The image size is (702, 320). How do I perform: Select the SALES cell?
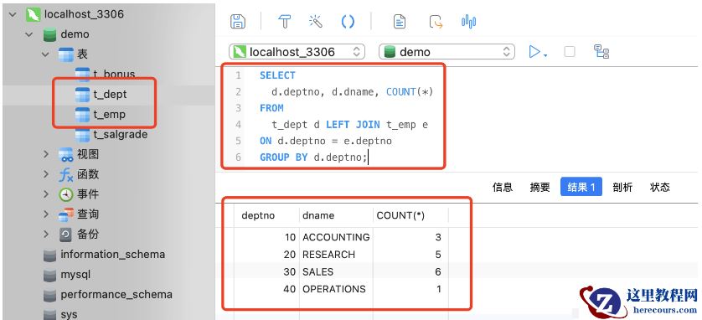[x=336, y=271]
